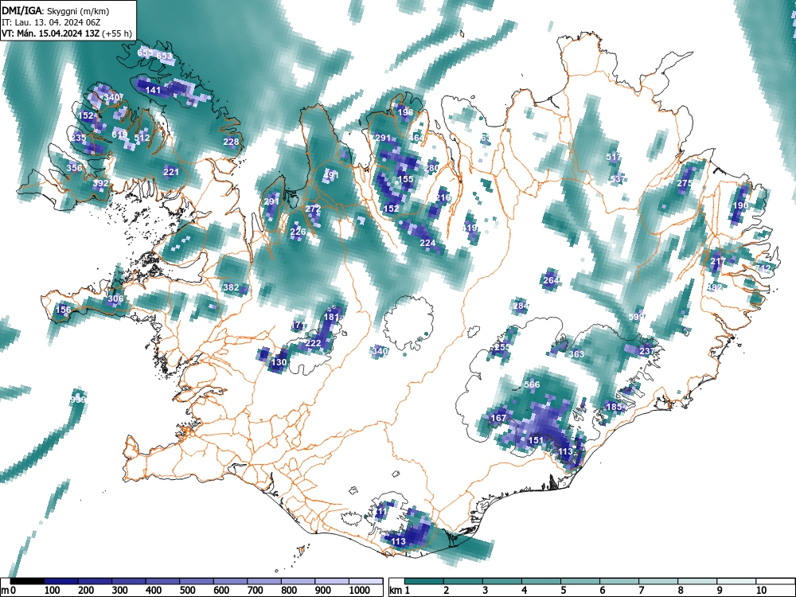
Task: Click the visibility value 185
Action: (614, 407)
